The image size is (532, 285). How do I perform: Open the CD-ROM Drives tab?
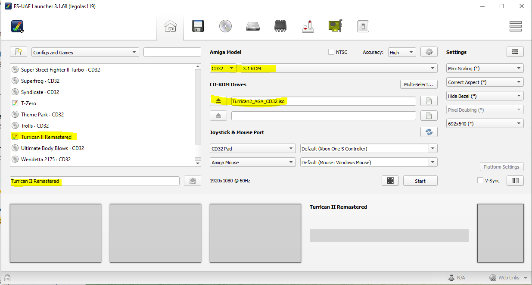[225, 27]
